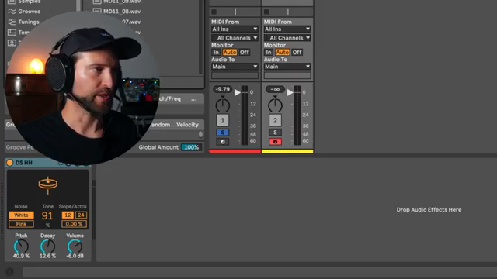This screenshot has height=279, width=497.
Task: Click track 2 empty sends box
Action: click(x=287, y=75)
